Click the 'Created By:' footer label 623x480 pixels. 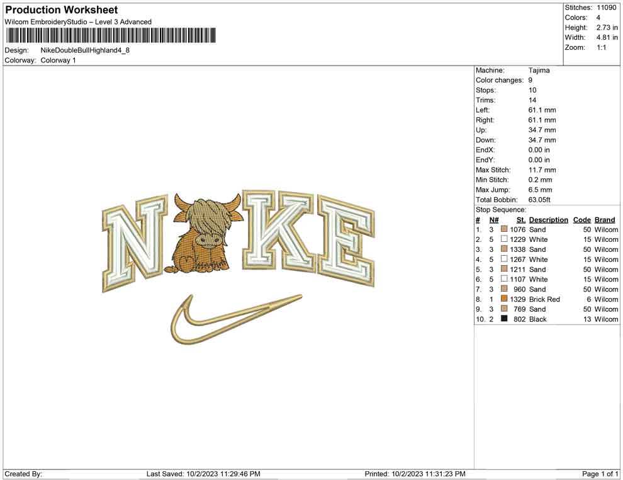click(x=23, y=474)
